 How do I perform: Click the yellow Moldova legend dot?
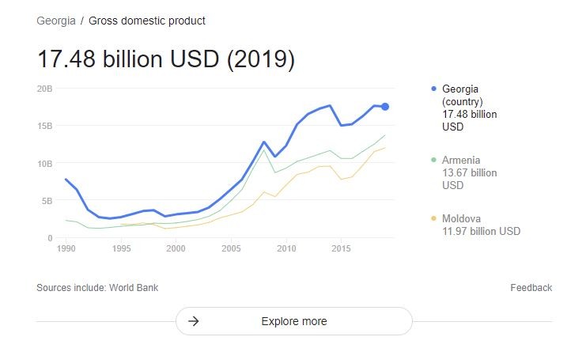point(433,218)
